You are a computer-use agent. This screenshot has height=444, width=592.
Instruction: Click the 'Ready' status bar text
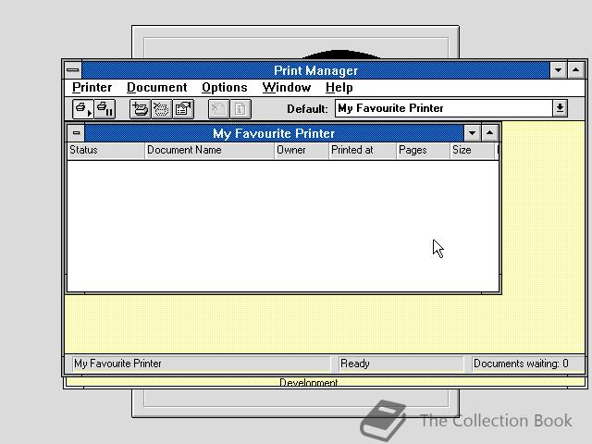(355, 364)
